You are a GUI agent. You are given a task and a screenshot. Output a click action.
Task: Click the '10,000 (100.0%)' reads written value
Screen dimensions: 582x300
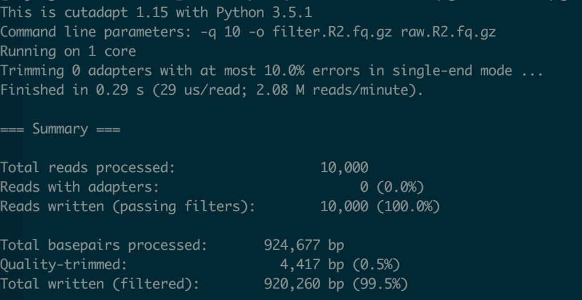pyautogui.click(x=380, y=206)
